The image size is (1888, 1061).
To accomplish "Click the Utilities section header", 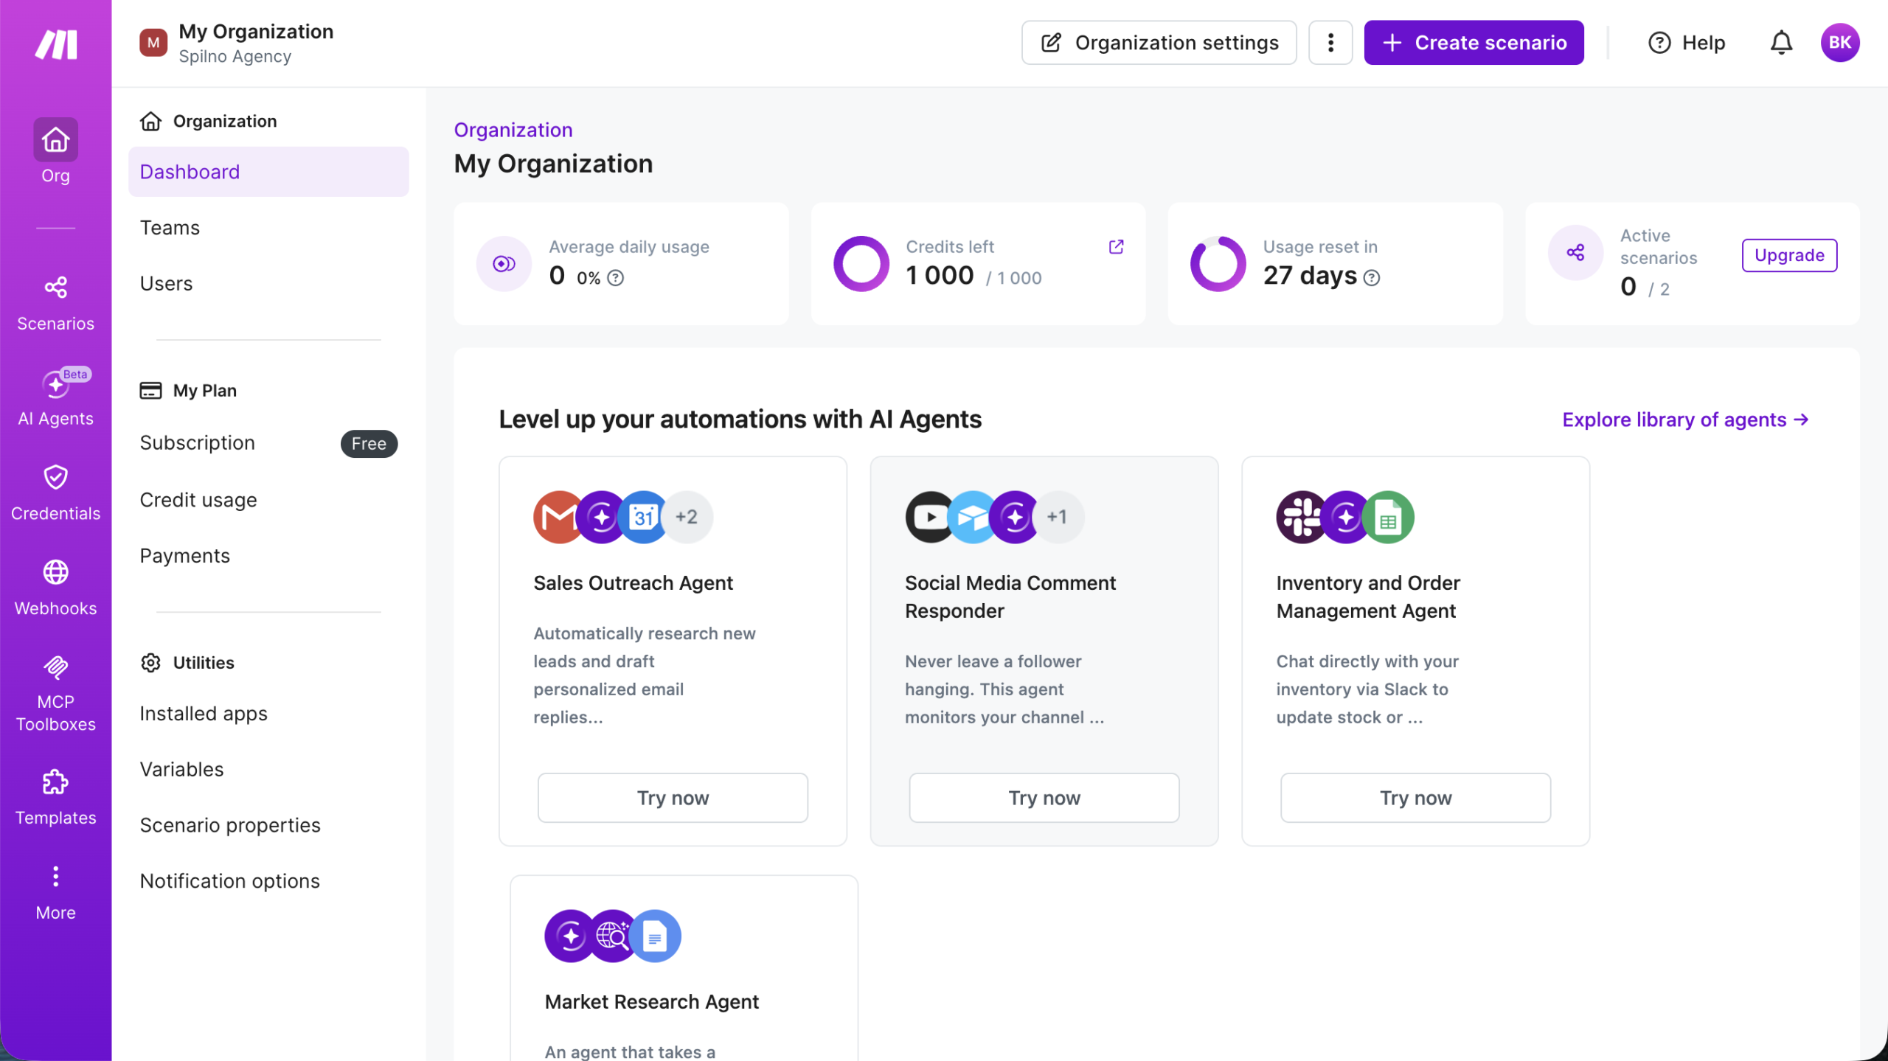I will tap(187, 663).
